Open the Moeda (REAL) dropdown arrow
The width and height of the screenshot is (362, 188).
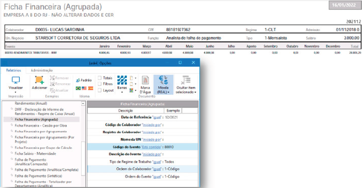tap(169, 92)
